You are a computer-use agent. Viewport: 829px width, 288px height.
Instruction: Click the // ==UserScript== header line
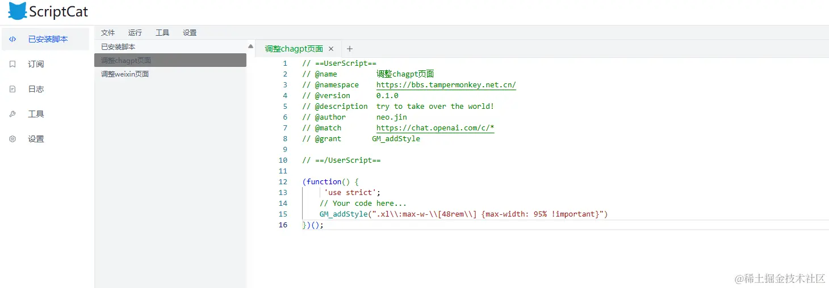[339, 63]
